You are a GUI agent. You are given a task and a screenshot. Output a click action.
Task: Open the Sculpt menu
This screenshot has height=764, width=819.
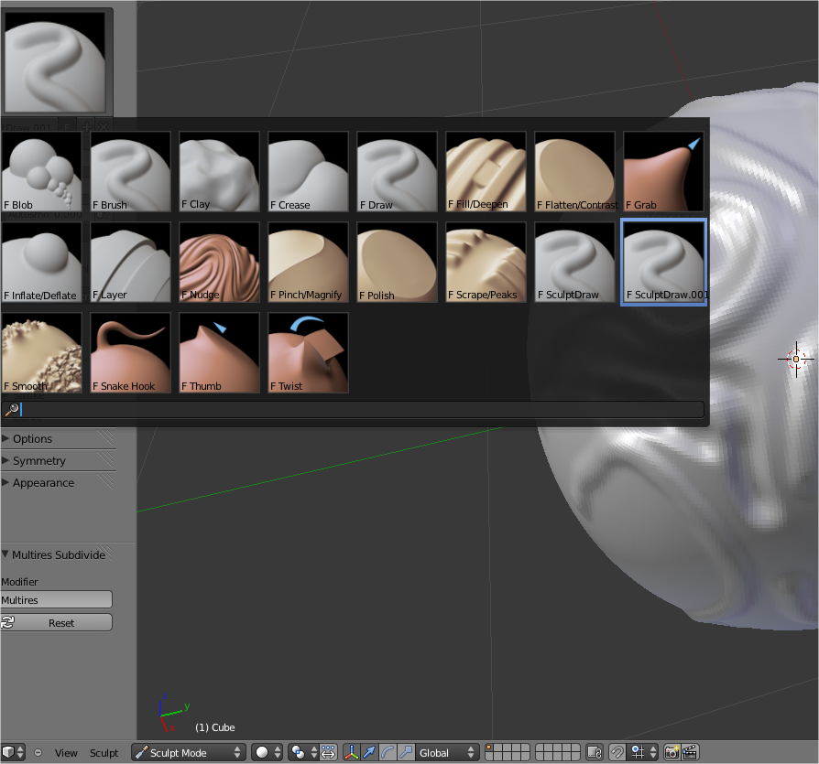pyautogui.click(x=104, y=753)
